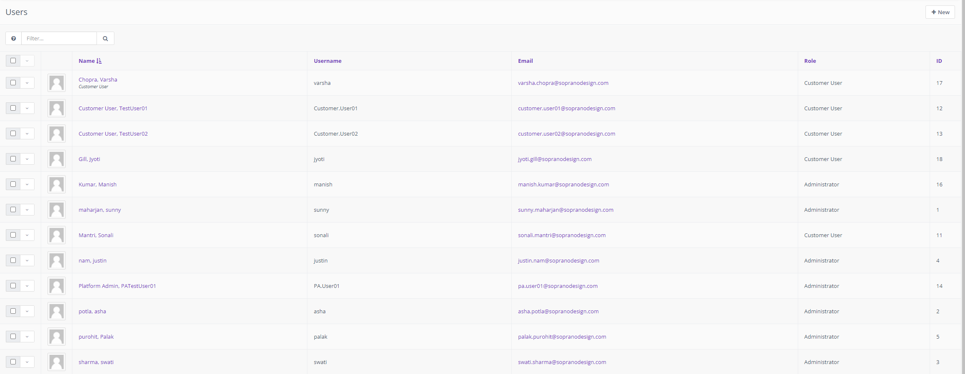Expand the row dropdown for nam, justin

tap(27, 260)
